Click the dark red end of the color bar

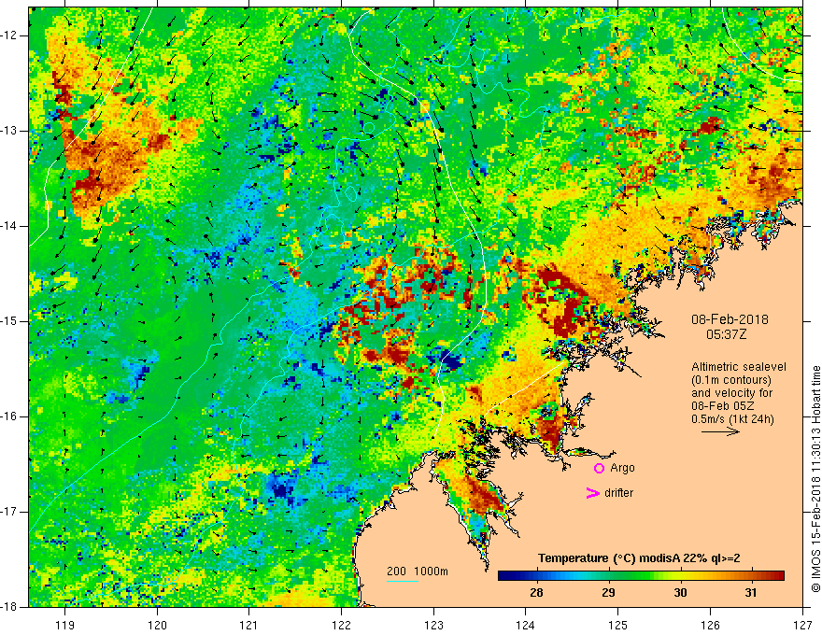[x=776, y=576]
